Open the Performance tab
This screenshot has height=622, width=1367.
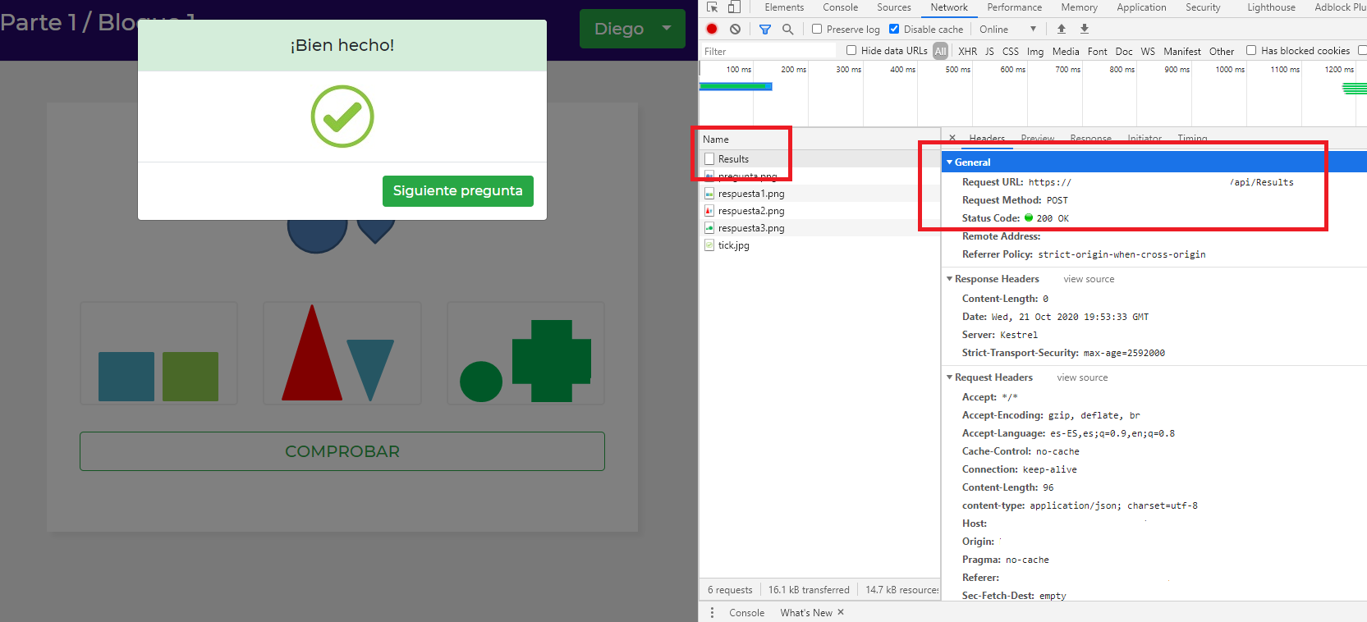point(1015,7)
